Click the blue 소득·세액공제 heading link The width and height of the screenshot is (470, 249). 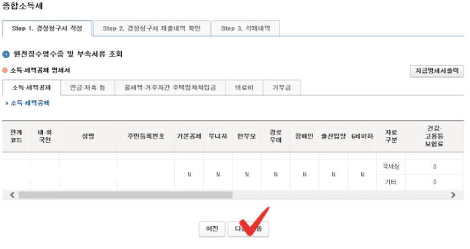(30, 103)
